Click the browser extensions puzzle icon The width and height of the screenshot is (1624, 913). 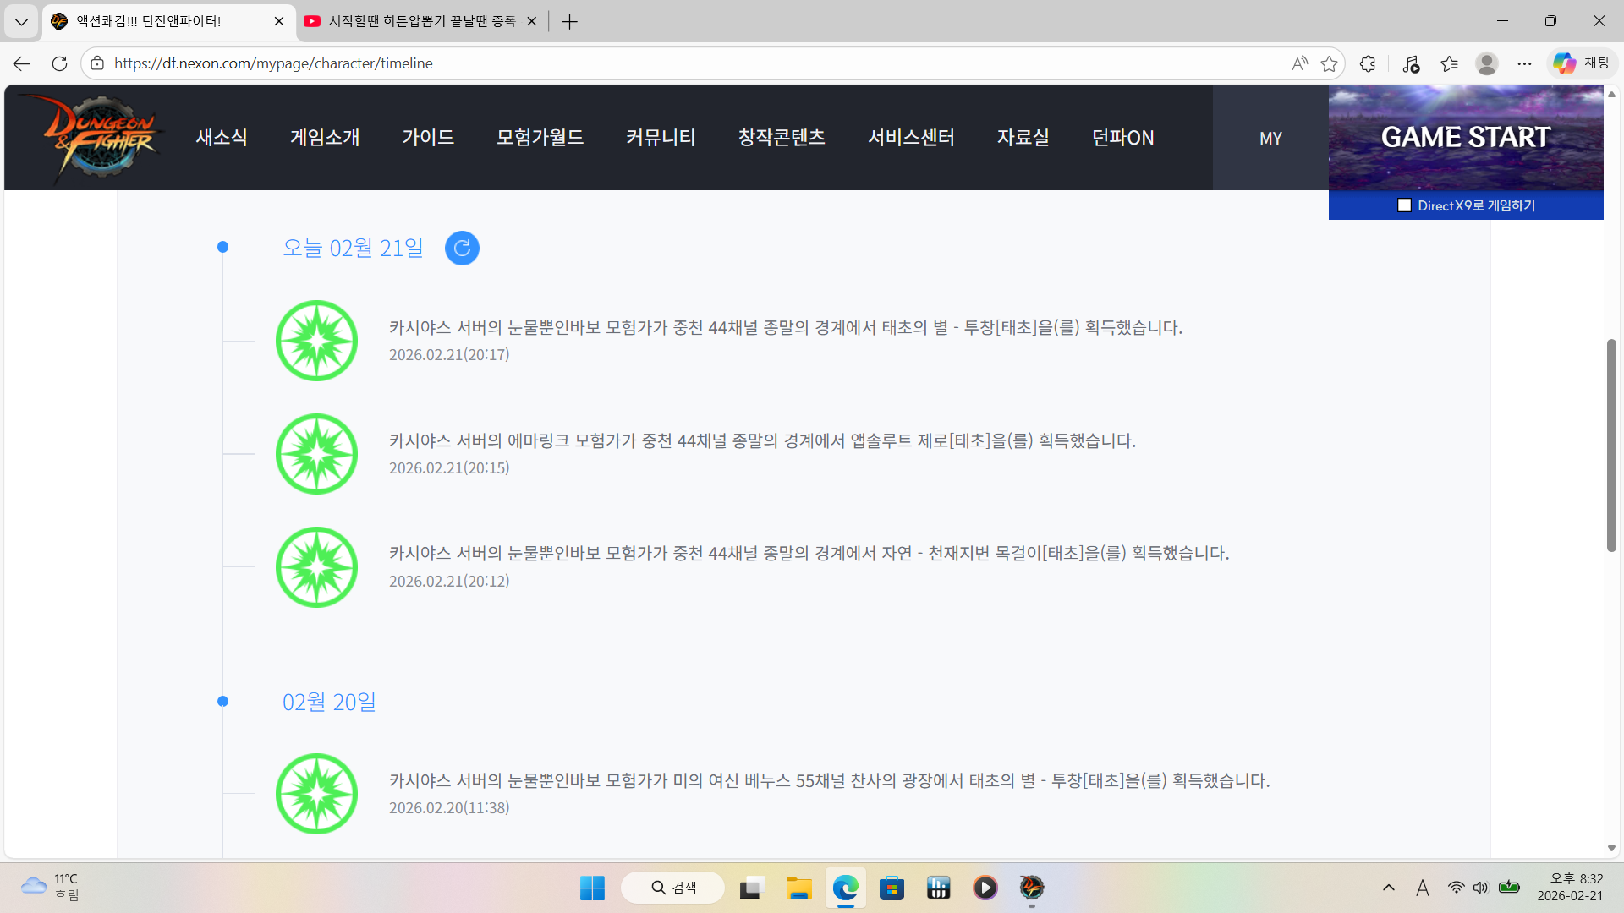pyautogui.click(x=1368, y=63)
